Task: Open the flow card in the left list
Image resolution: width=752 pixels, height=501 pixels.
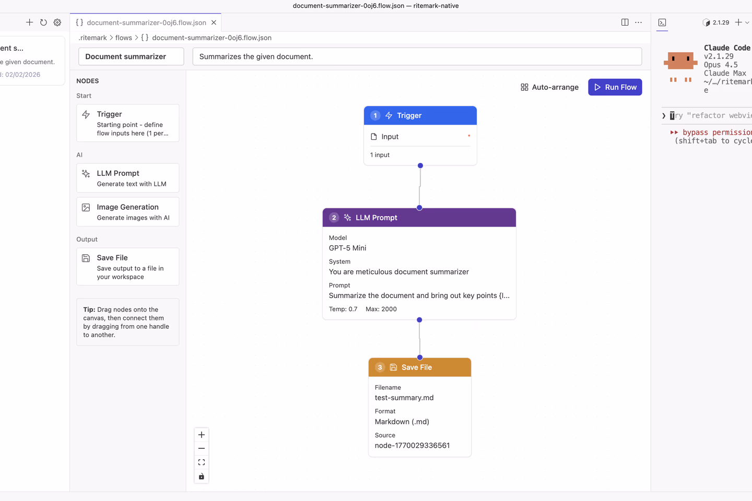Action: (x=32, y=61)
